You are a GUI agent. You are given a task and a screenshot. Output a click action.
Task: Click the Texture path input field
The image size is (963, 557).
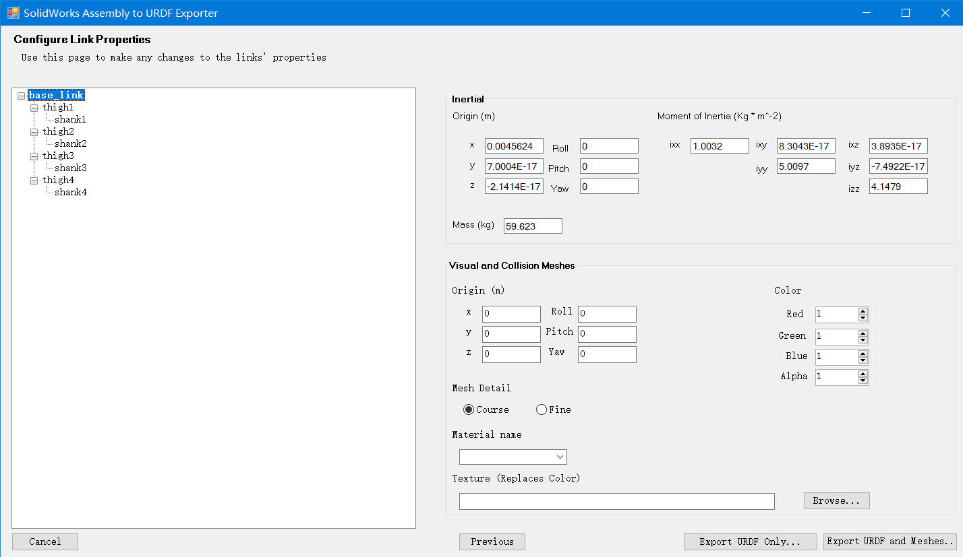[617, 501]
